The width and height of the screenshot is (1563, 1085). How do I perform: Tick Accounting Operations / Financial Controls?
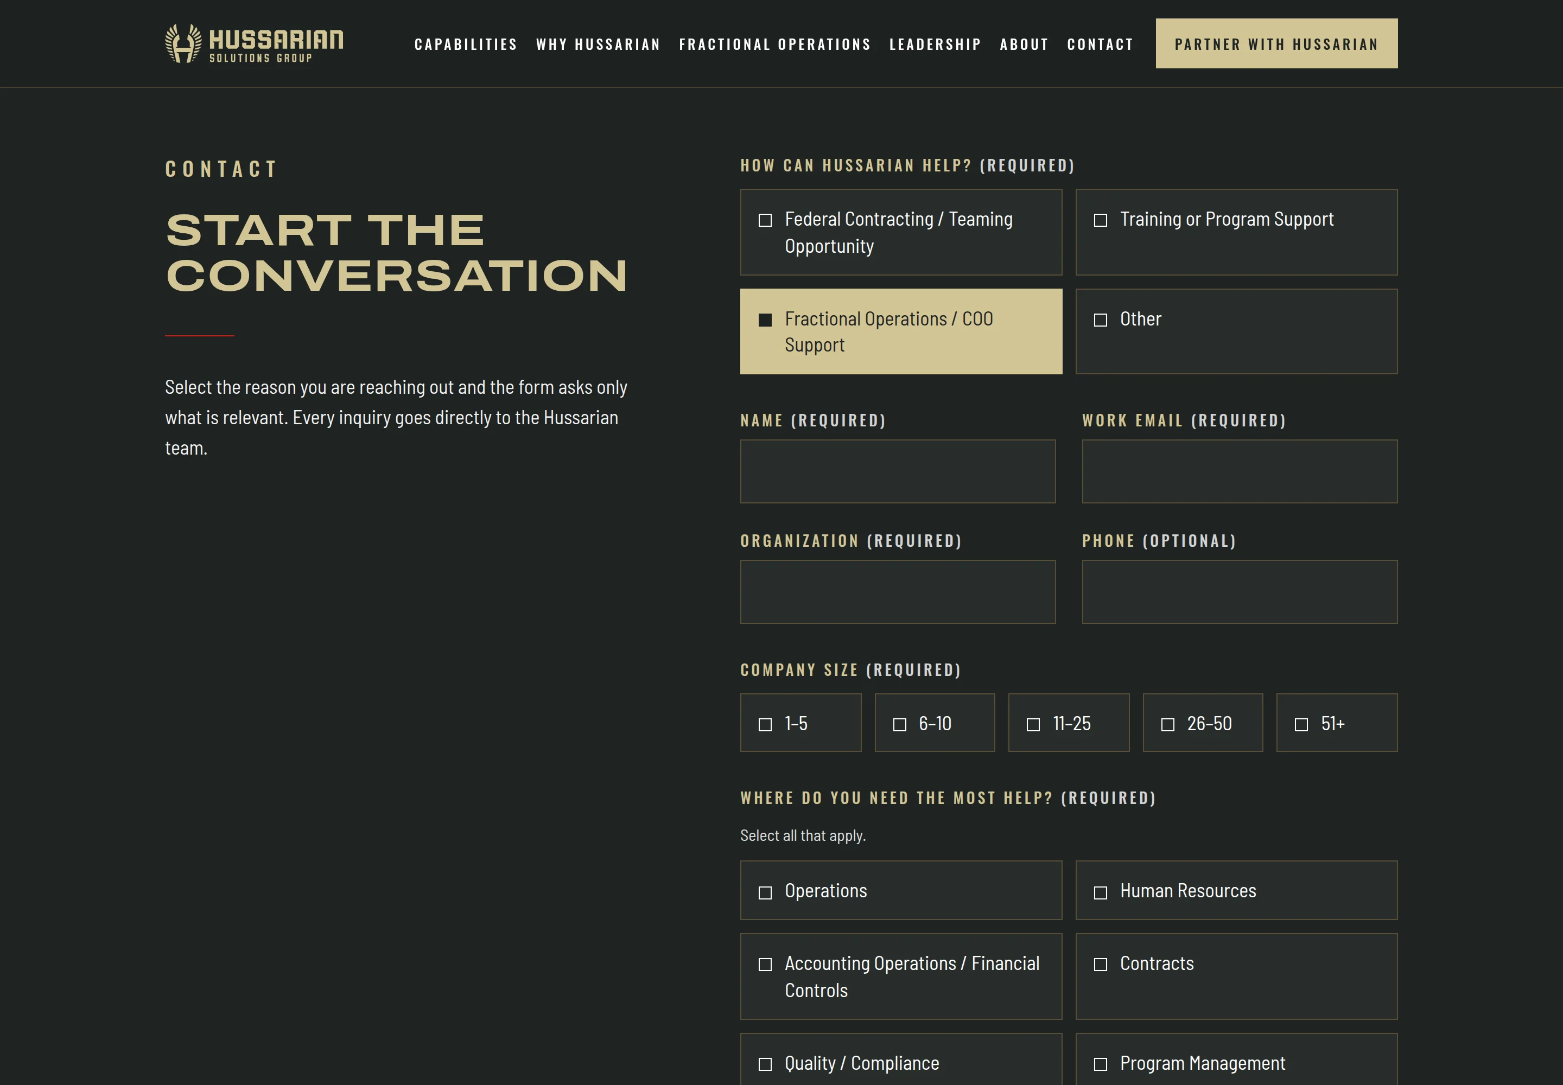[x=901, y=976]
